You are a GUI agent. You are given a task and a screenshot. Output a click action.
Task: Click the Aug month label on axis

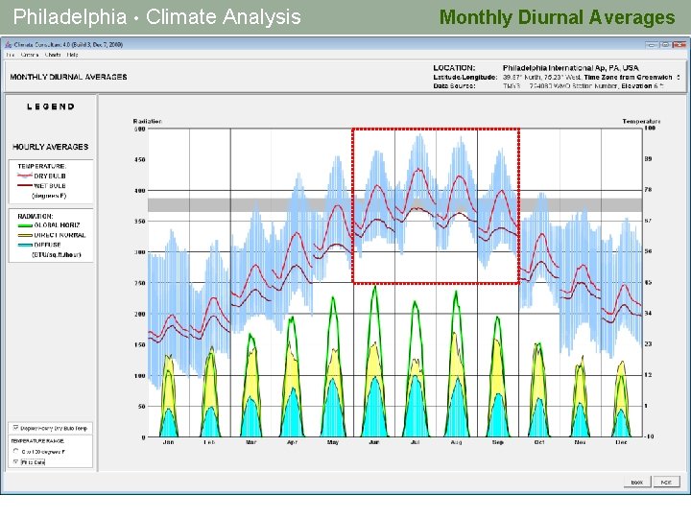(456, 442)
